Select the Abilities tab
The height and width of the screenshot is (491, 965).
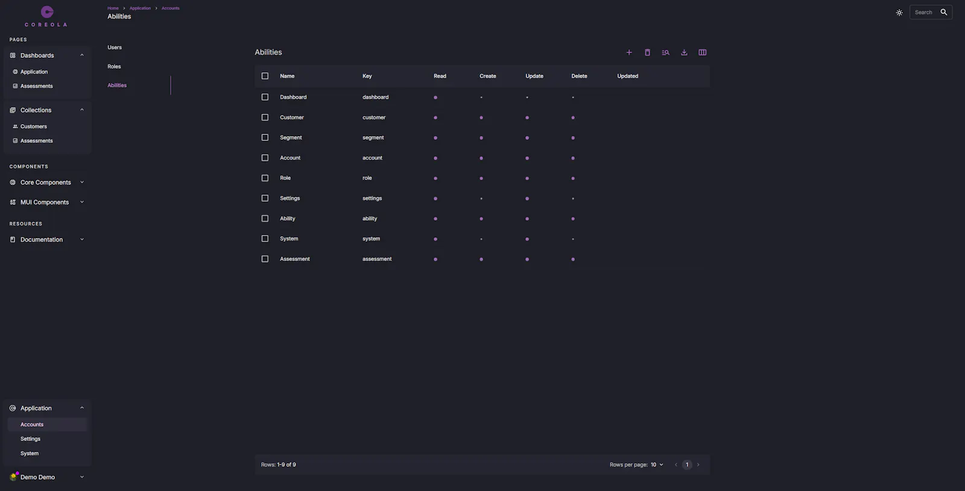point(117,86)
